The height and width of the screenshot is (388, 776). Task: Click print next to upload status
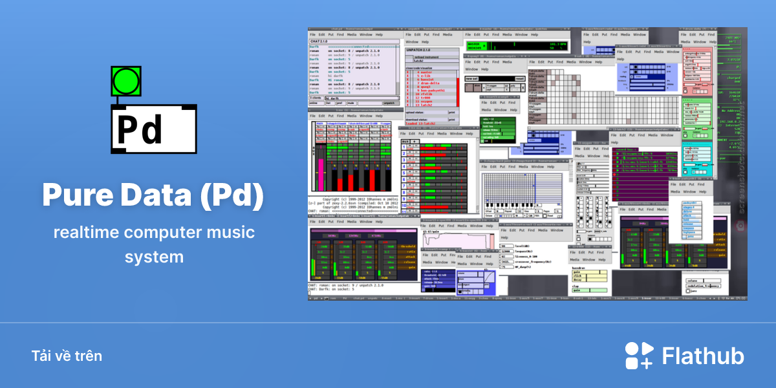point(452,113)
